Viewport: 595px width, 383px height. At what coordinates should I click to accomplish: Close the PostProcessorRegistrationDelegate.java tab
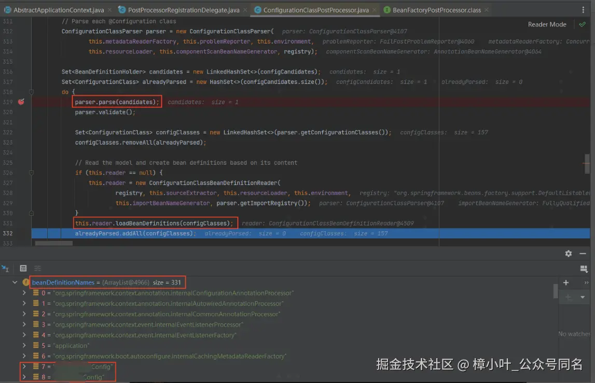pos(245,10)
